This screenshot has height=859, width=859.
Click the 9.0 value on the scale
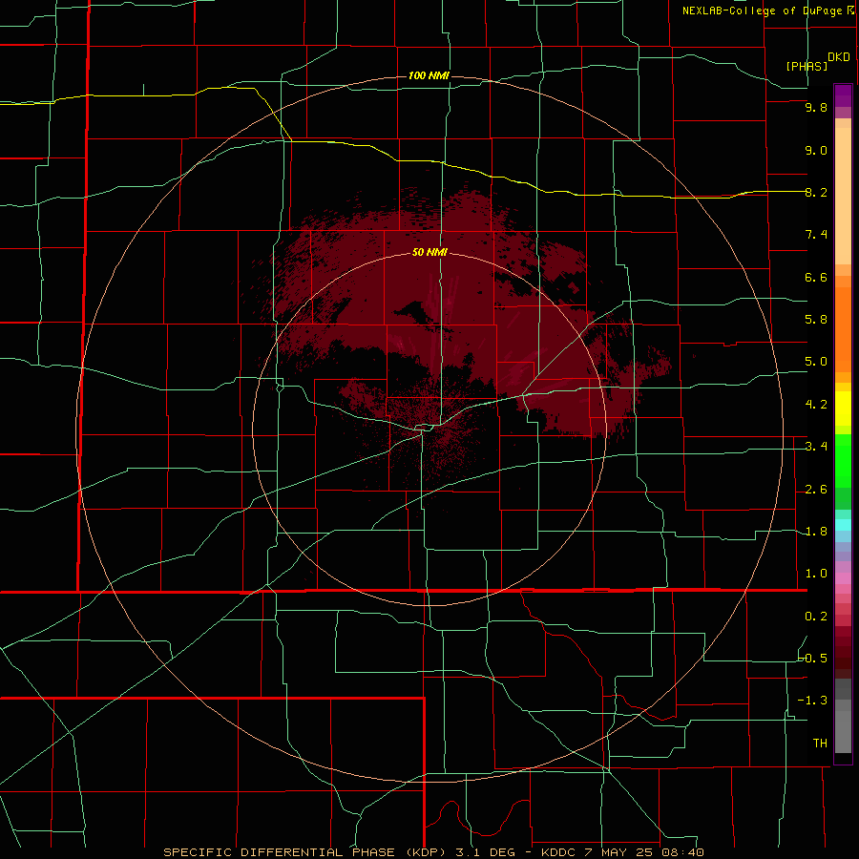point(816,150)
